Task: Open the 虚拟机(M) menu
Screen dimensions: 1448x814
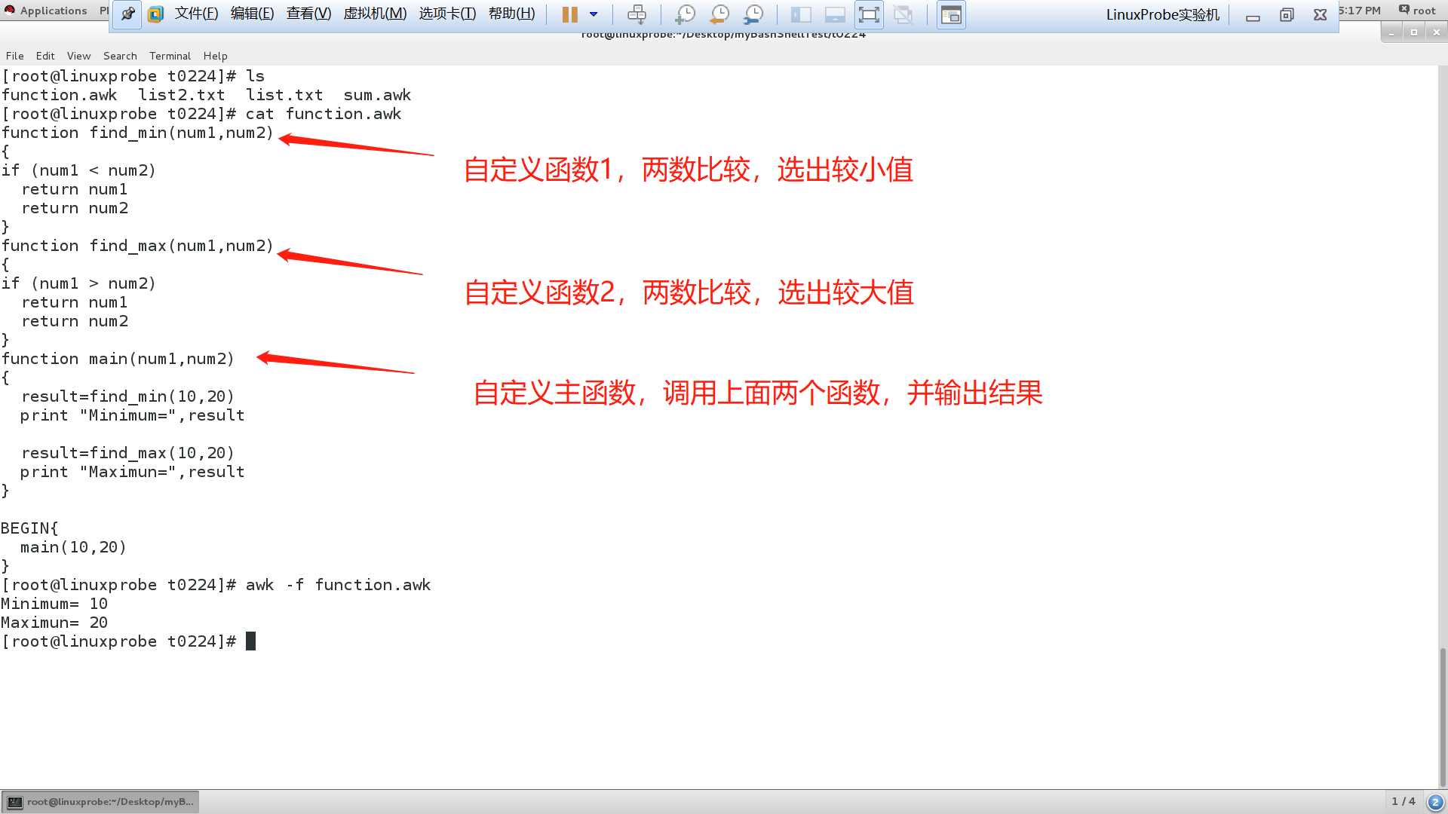Action: click(x=375, y=14)
